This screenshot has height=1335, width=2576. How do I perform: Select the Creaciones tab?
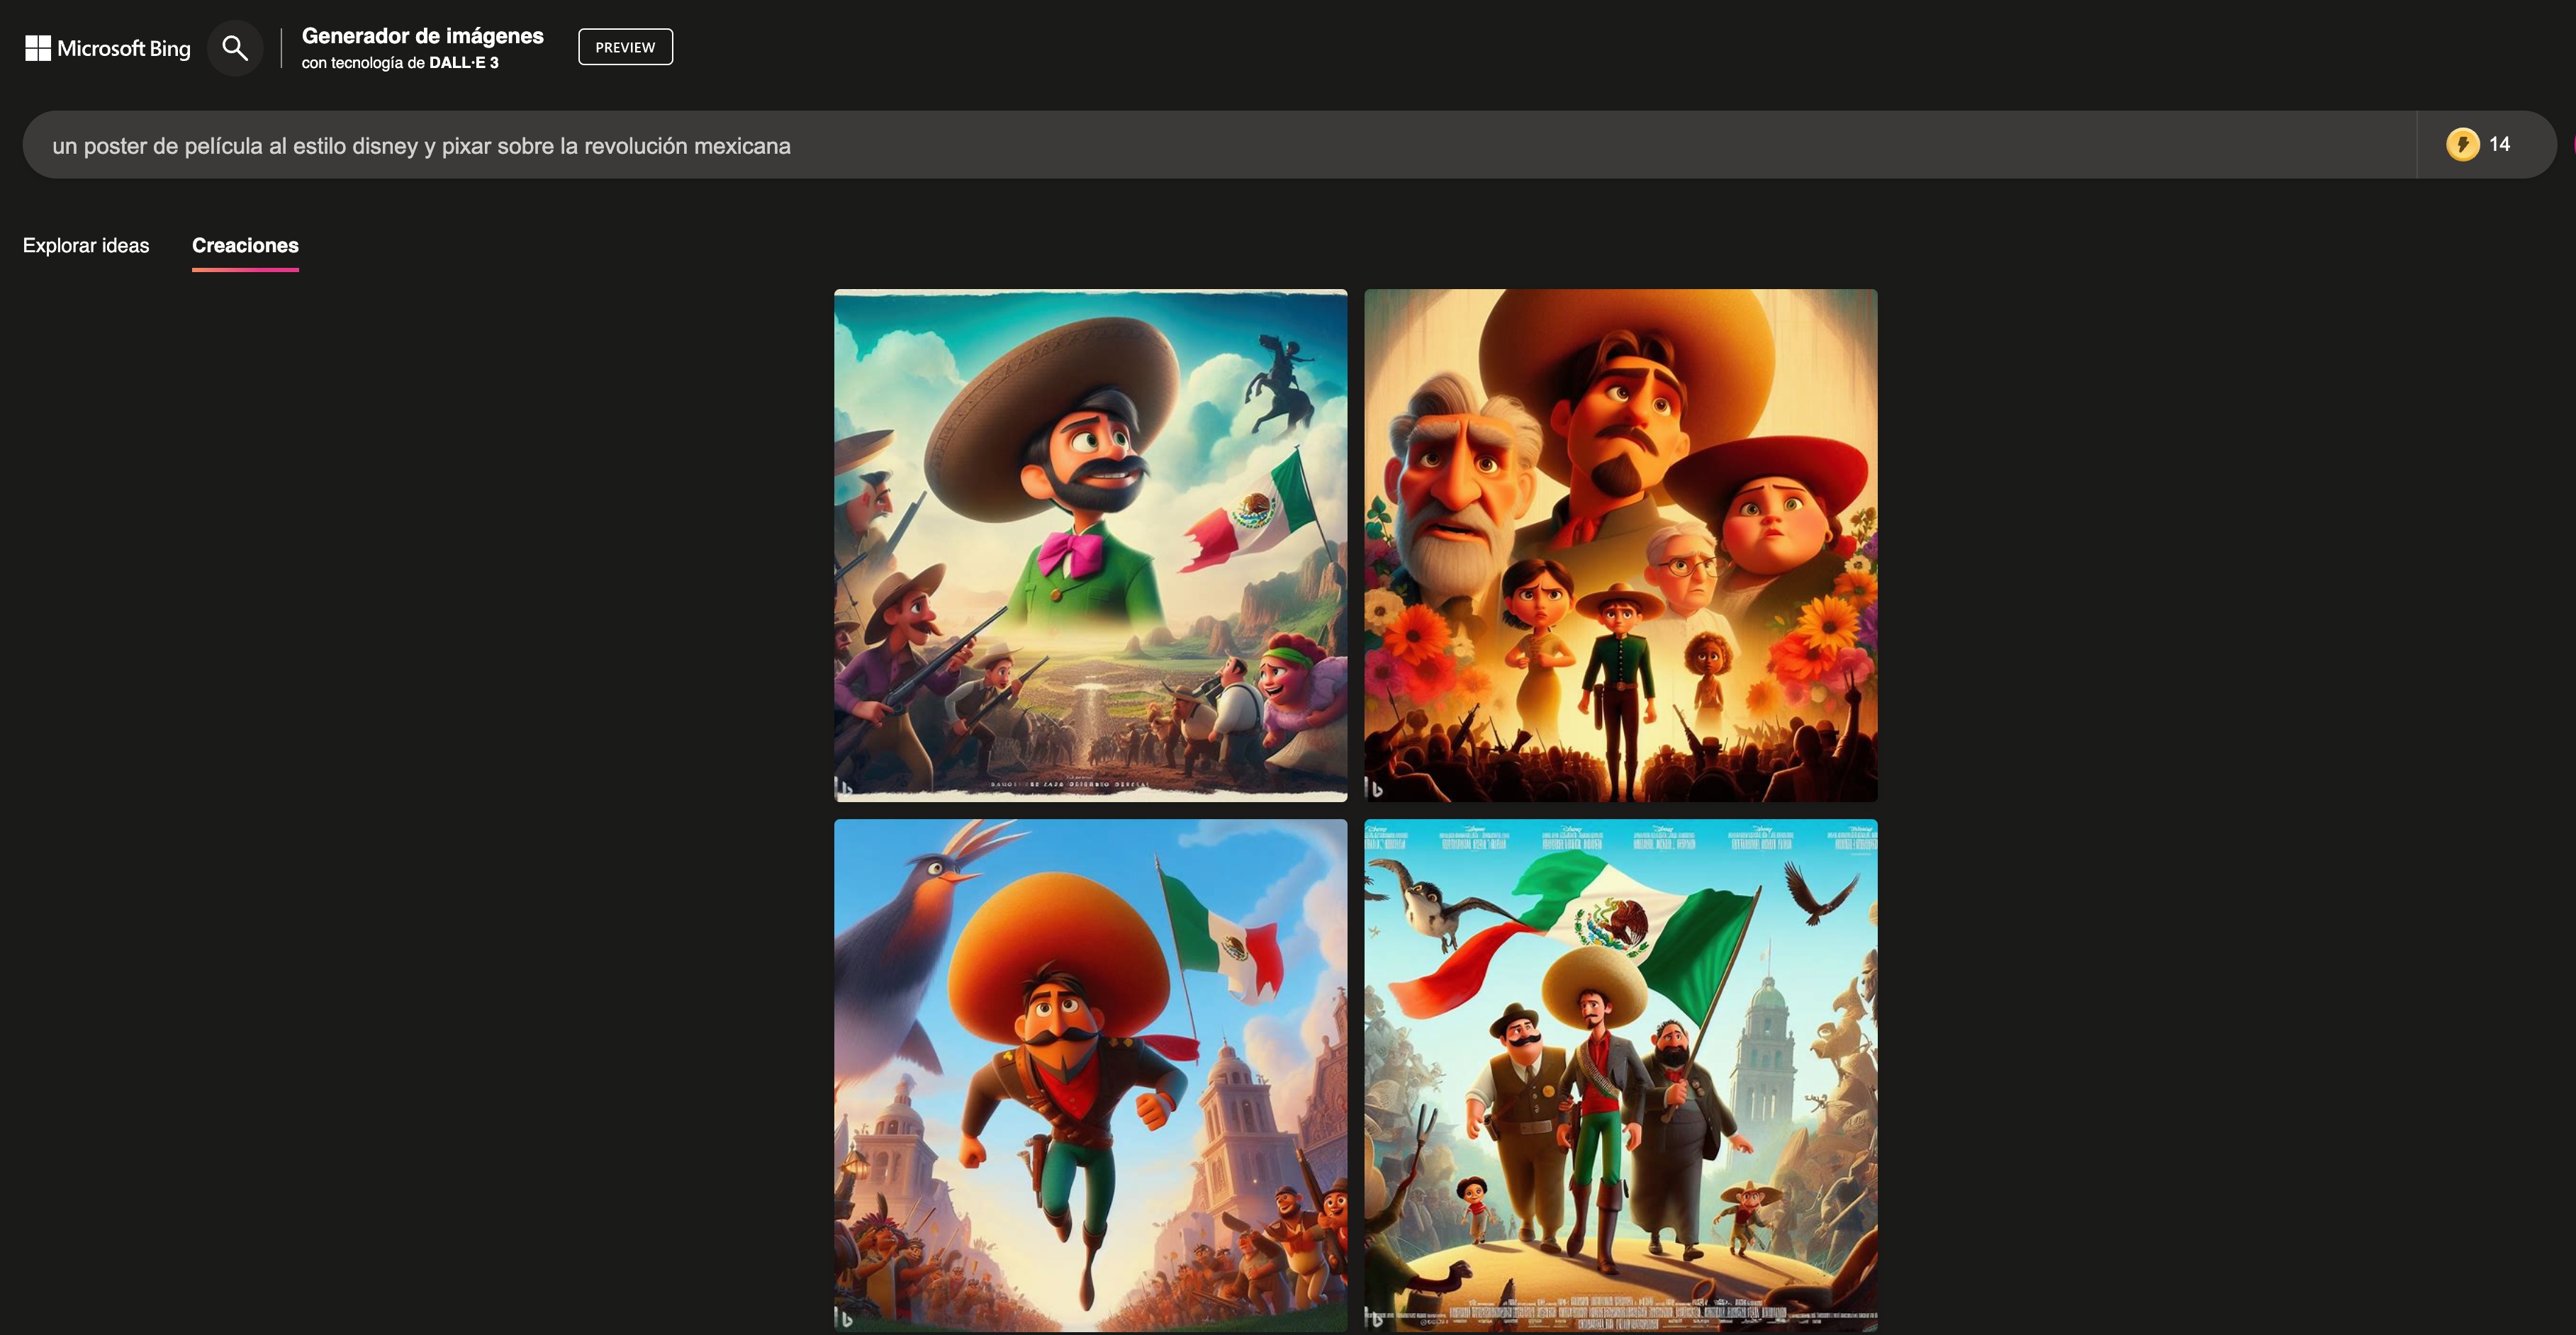click(245, 245)
